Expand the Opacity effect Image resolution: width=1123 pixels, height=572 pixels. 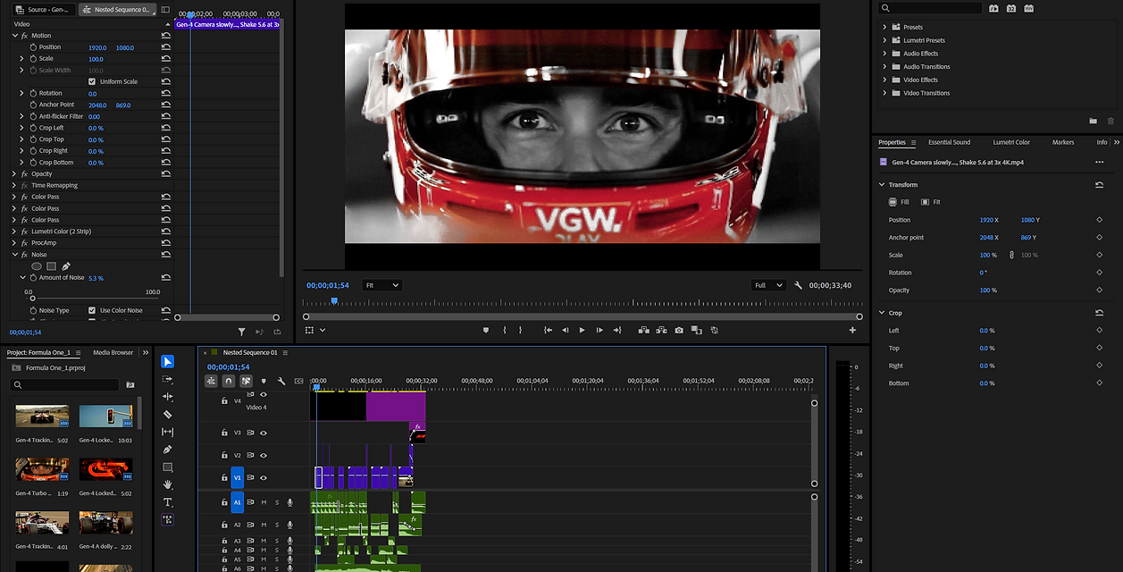[15, 174]
